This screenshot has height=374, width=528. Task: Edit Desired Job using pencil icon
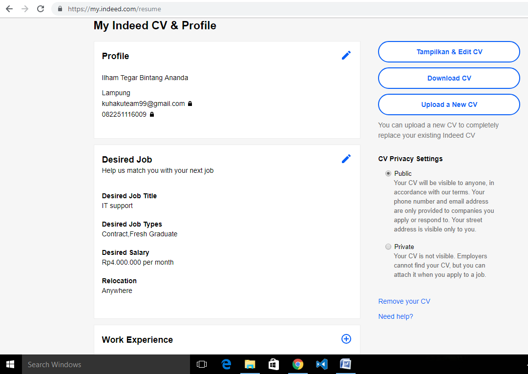[x=346, y=159]
